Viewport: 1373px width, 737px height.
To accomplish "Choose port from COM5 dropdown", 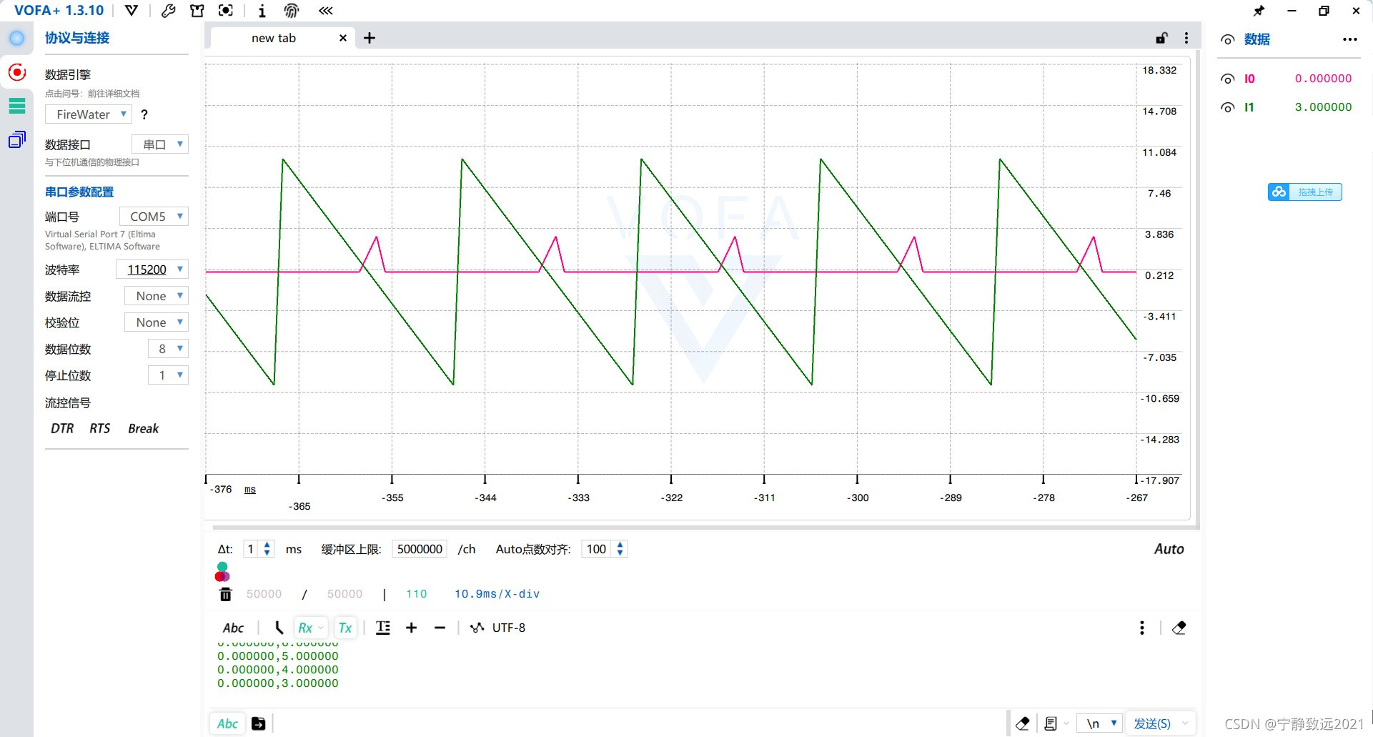I will click(154, 217).
